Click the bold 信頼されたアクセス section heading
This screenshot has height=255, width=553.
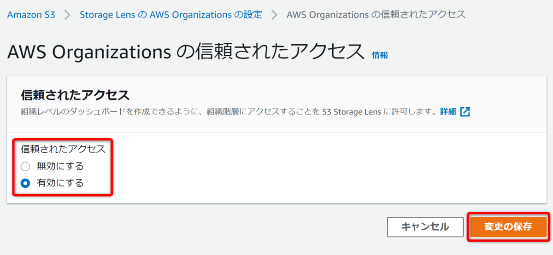pyautogui.click(x=75, y=95)
